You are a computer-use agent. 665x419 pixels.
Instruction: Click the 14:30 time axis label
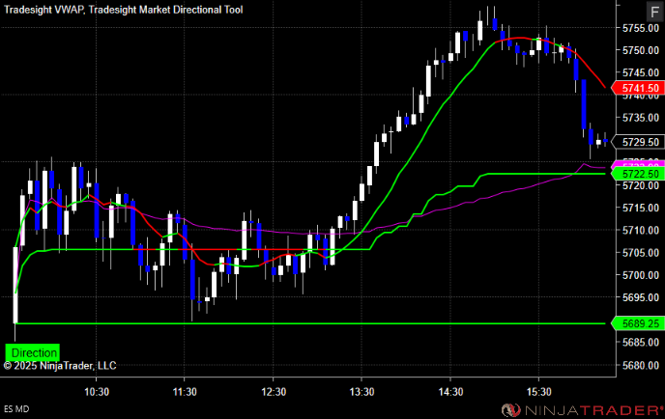coord(450,392)
